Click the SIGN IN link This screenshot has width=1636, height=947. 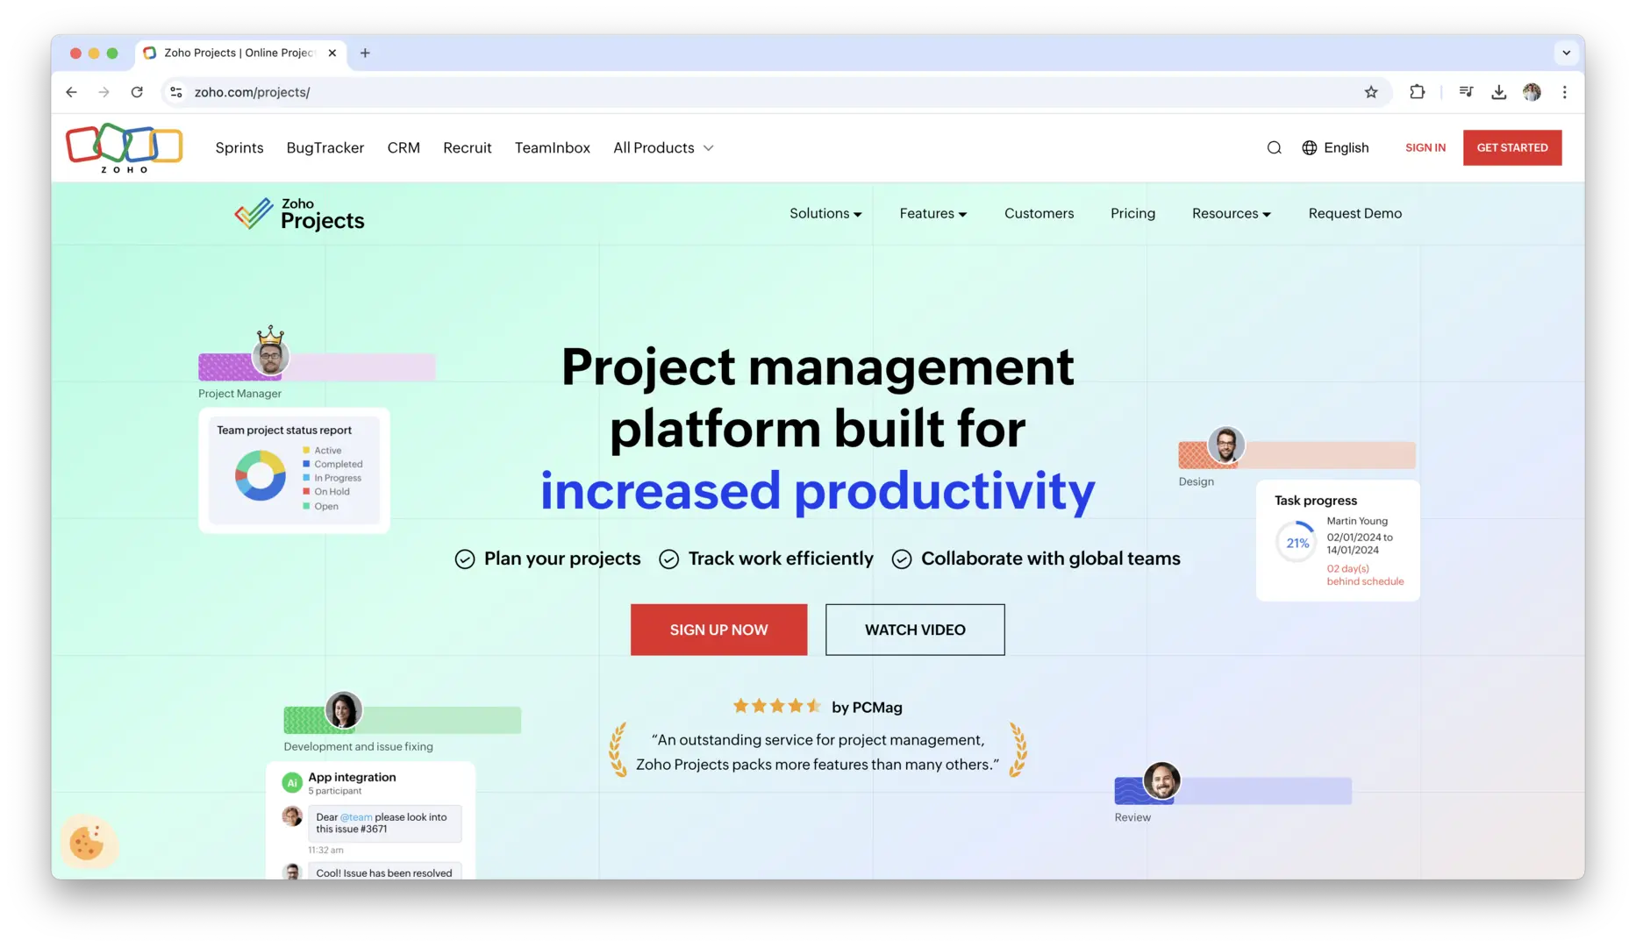tap(1425, 147)
